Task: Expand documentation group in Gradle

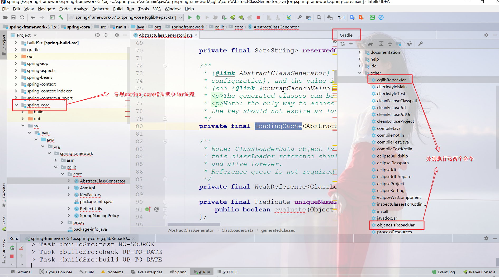Action: click(x=359, y=52)
